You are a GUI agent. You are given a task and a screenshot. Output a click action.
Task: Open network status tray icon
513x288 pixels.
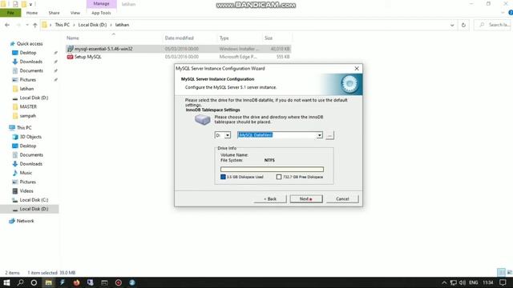[x=453, y=282]
